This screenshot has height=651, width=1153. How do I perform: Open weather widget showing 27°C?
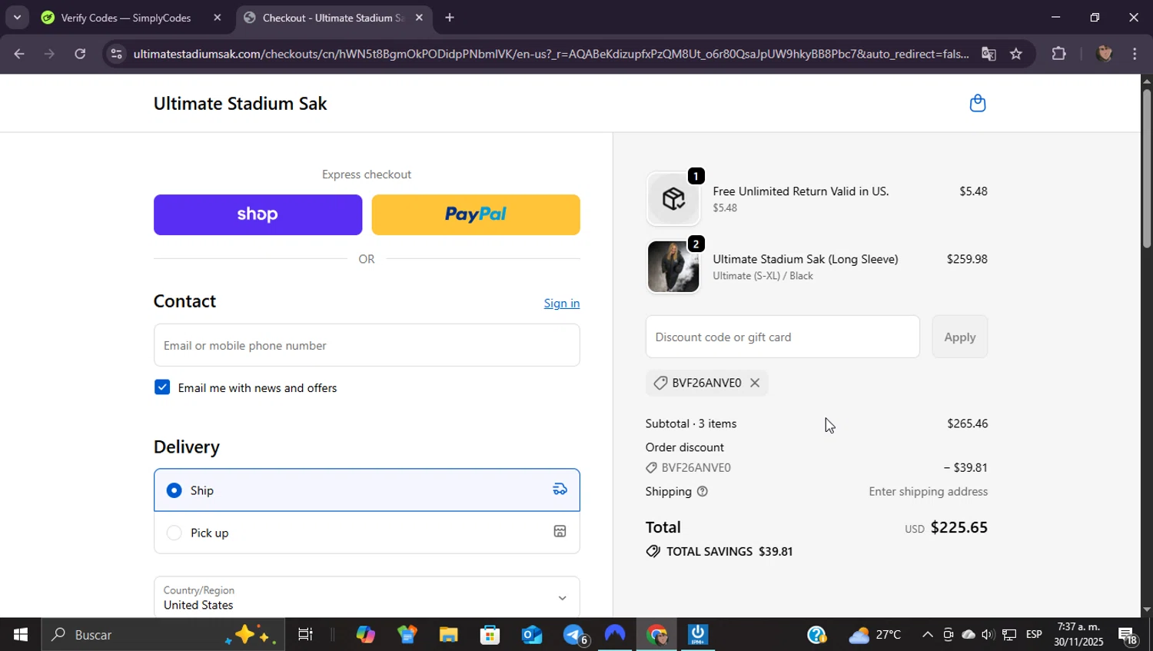[x=875, y=635]
